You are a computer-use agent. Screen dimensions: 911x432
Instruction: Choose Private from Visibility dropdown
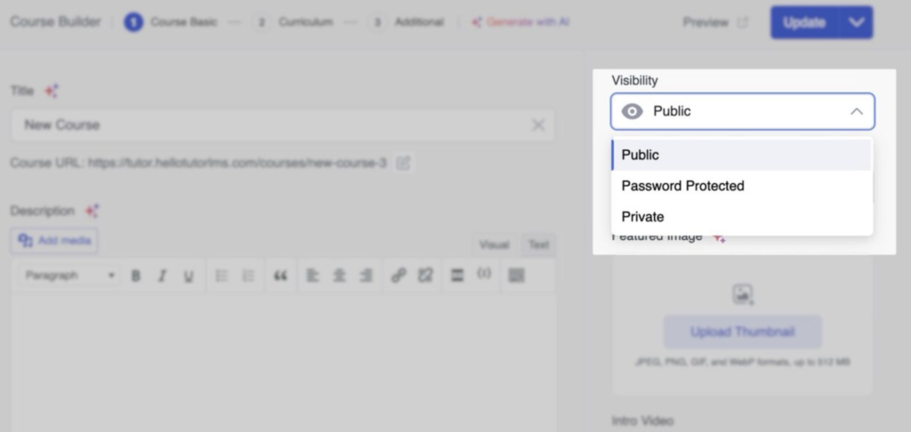click(x=643, y=217)
